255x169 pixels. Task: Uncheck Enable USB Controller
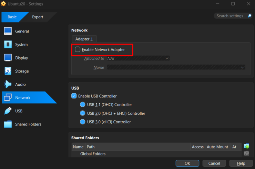74,96
